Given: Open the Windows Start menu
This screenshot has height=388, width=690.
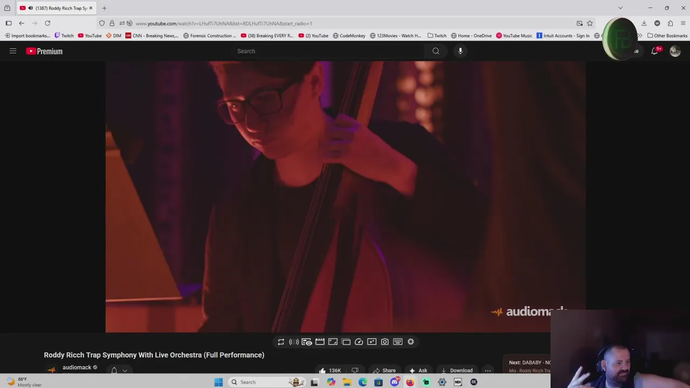Looking at the screenshot, I should click(218, 382).
